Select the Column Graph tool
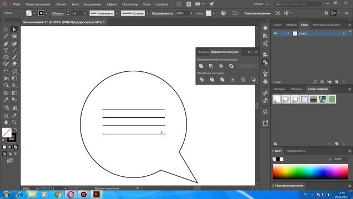353x199 pixels. (x=14, y=108)
